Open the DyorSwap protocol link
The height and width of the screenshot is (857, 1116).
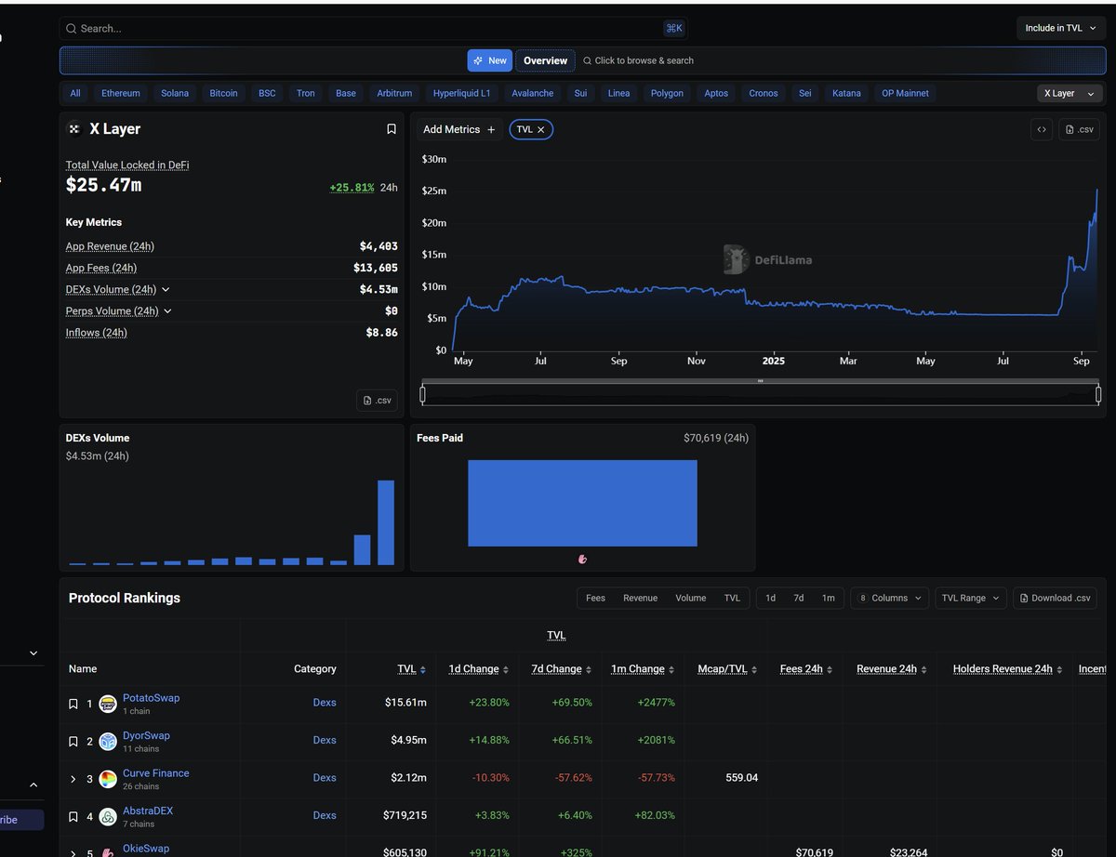(146, 735)
